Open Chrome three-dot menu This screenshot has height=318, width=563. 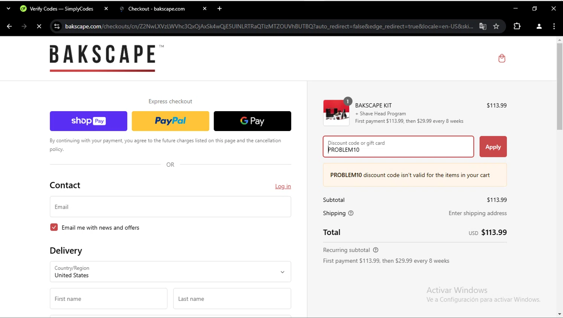click(x=554, y=26)
